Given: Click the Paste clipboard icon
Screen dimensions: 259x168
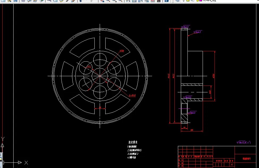Looking at the screenshot, I should click(61, 1).
